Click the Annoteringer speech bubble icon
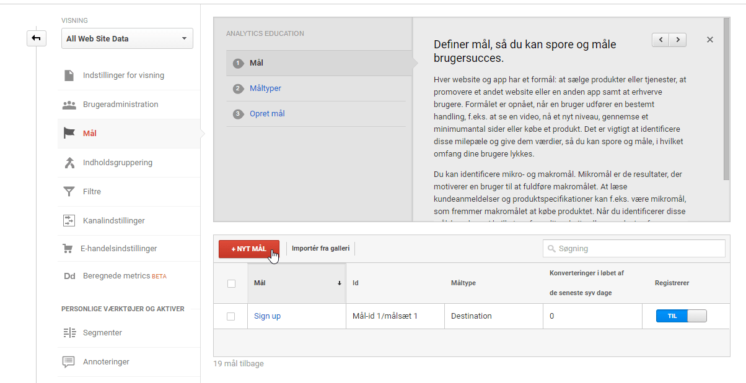This screenshot has width=746, height=383. [69, 362]
